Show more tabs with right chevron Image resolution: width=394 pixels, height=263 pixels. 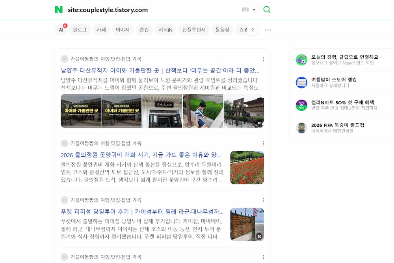[253, 30]
